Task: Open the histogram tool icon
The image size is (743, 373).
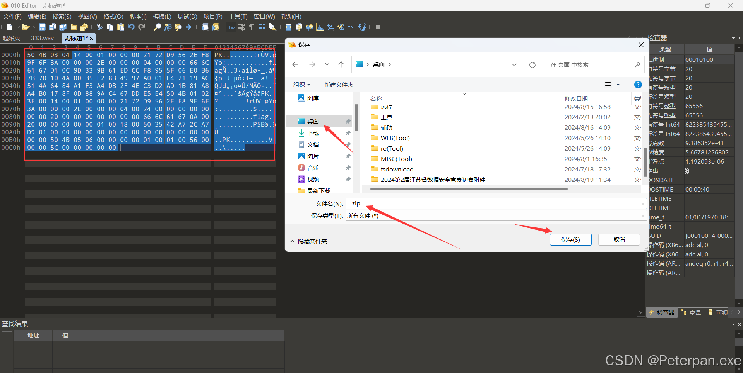Action: pyautogui.click(x=320, y=27)
